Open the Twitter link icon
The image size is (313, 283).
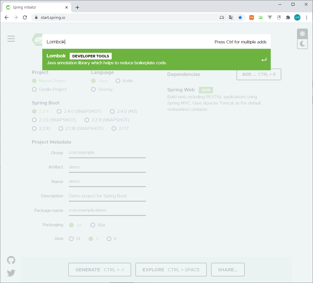coord(11,273)
